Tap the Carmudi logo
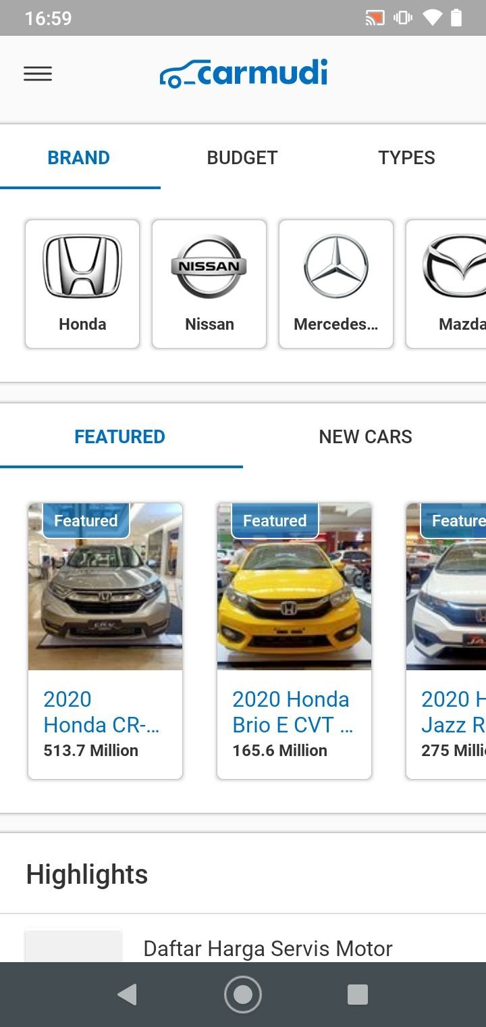Screen dimensions: 486x1027 click(244, 73)
